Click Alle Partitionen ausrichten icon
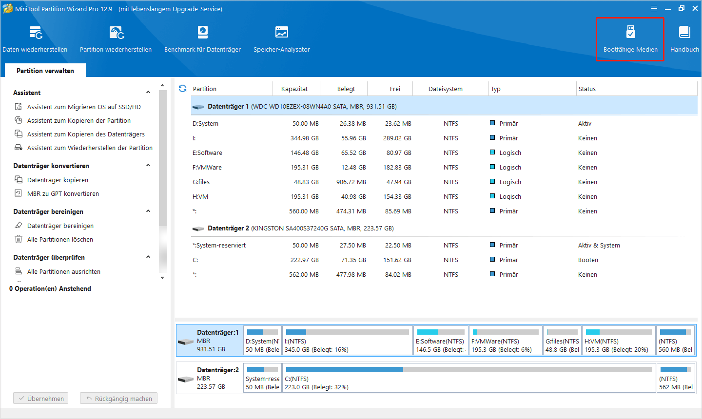The width and height of the screenshot is (702, 419). (x=19, y=271)
